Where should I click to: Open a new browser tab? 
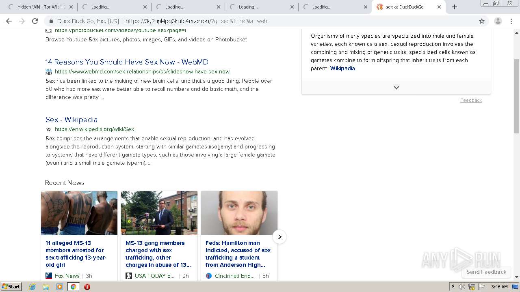[455, 7]
